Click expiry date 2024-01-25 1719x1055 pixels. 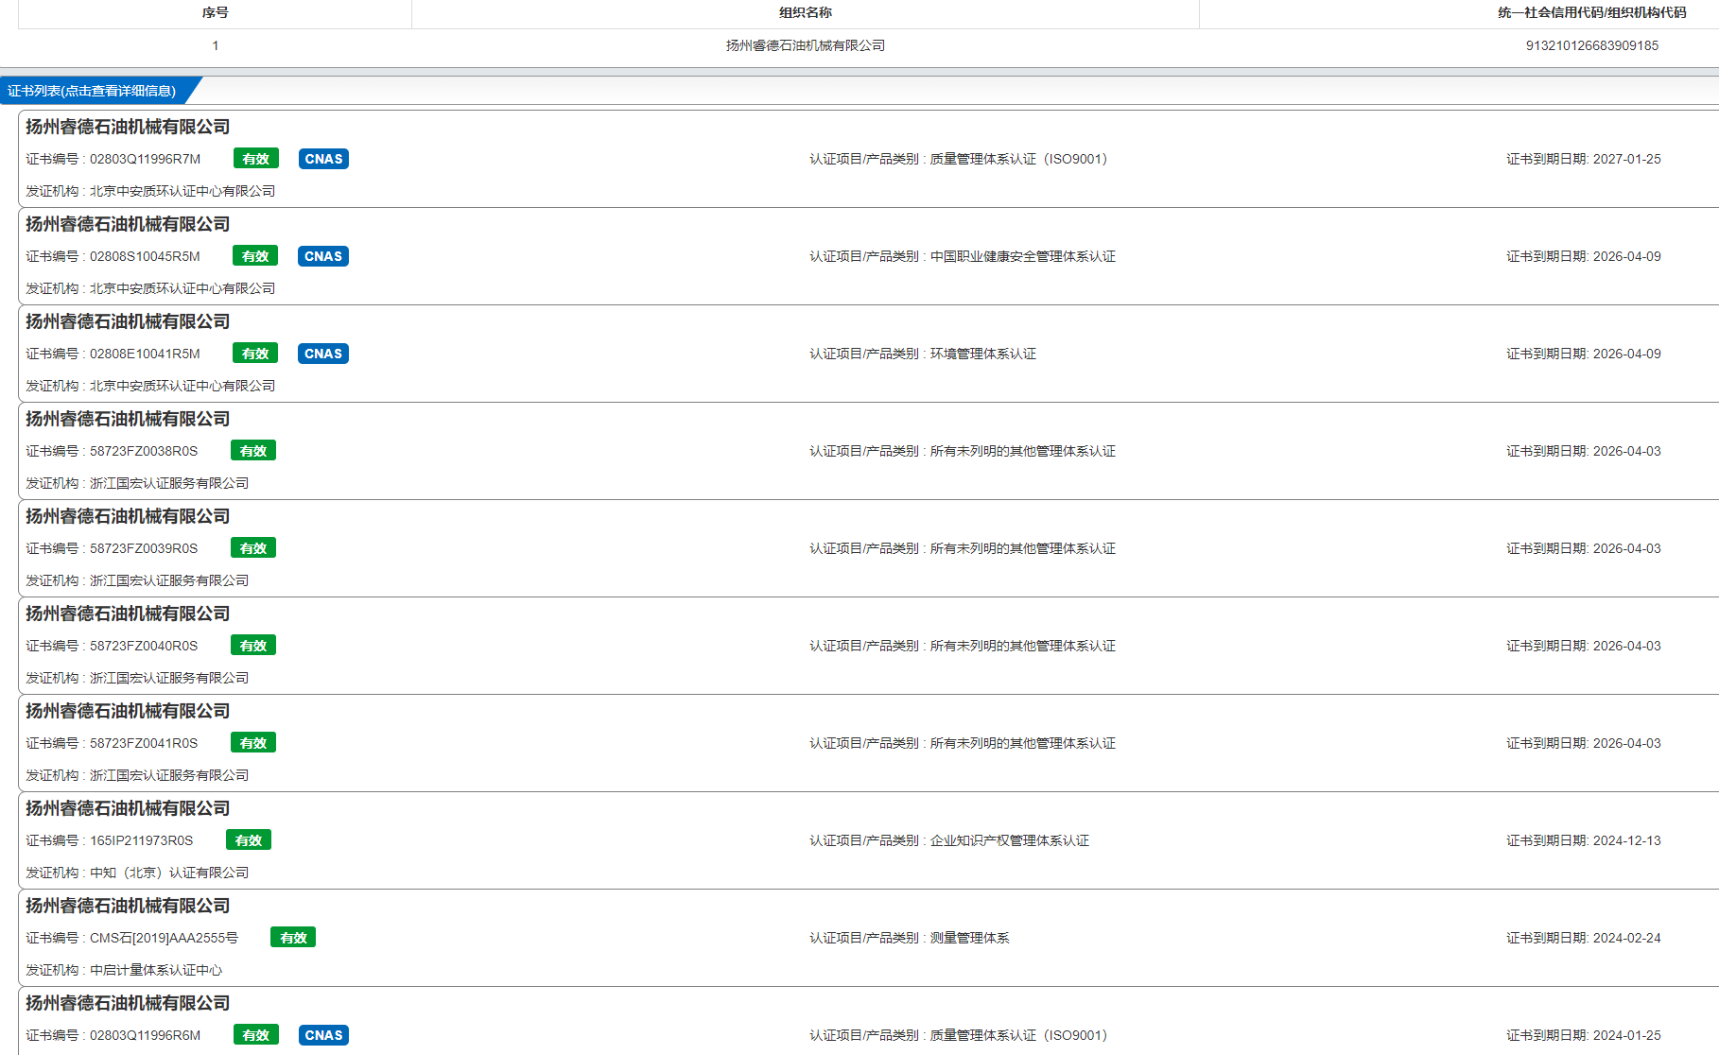tap(1626, 1035)
